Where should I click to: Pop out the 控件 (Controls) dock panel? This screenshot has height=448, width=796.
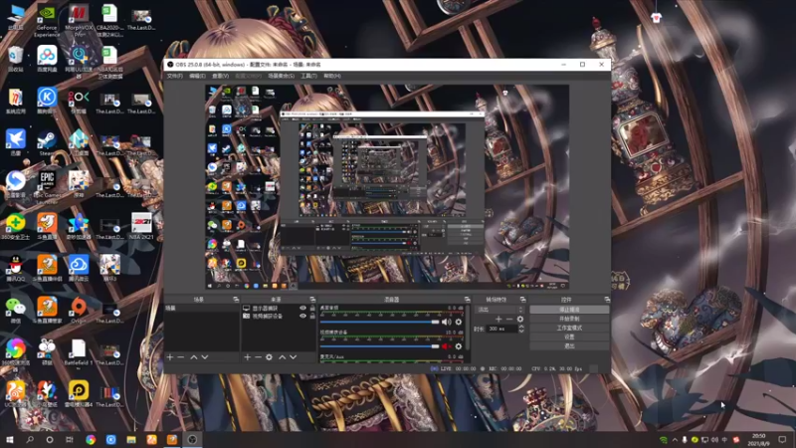[607, 300]
